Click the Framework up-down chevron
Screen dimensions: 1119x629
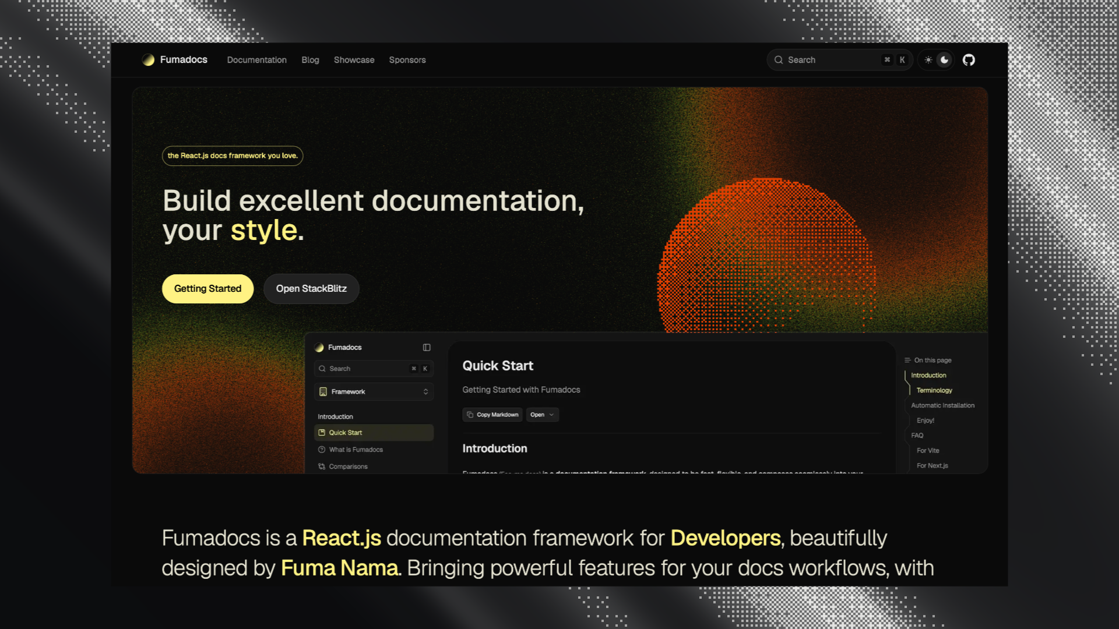pyautogui.click(x=425, y=392)
